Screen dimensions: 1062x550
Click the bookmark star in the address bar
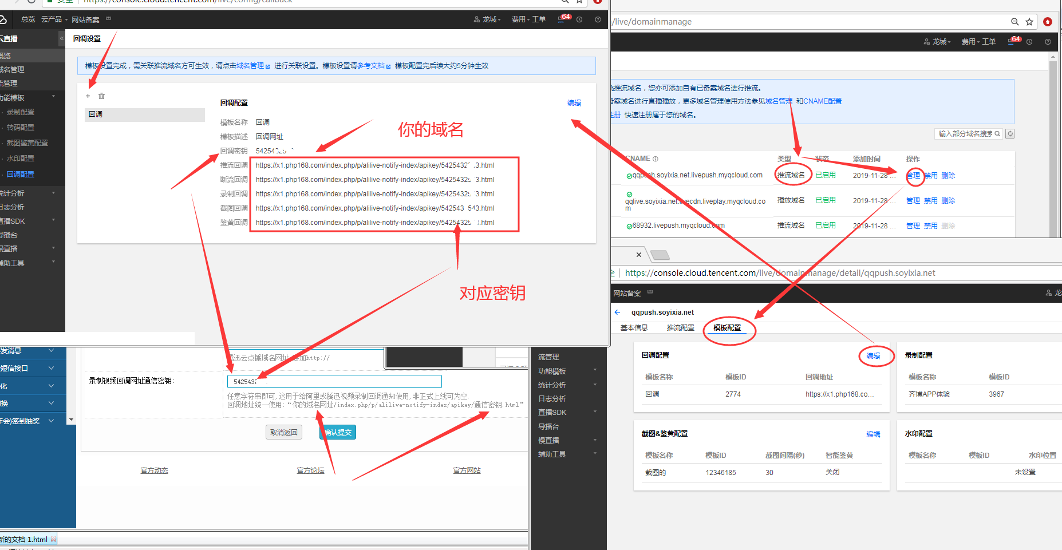(1029, 22)
